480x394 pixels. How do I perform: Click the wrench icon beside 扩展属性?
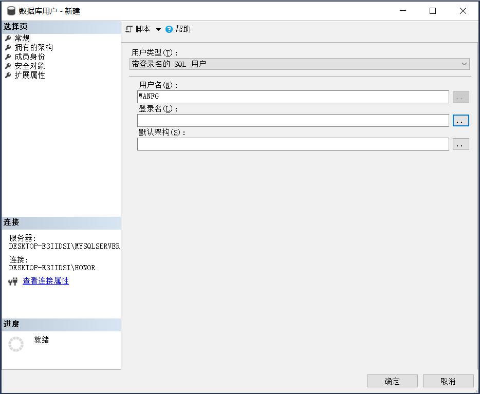tap(8, 75)
